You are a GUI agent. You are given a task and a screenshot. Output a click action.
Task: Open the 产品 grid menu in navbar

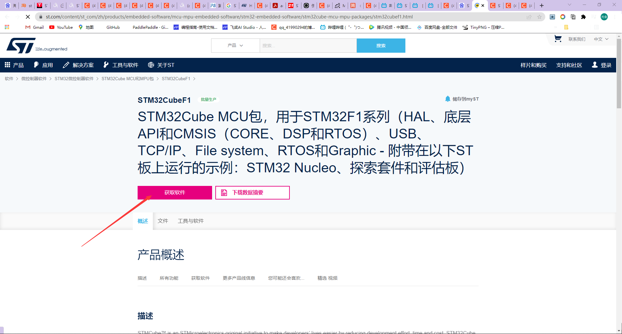[14, 65]
